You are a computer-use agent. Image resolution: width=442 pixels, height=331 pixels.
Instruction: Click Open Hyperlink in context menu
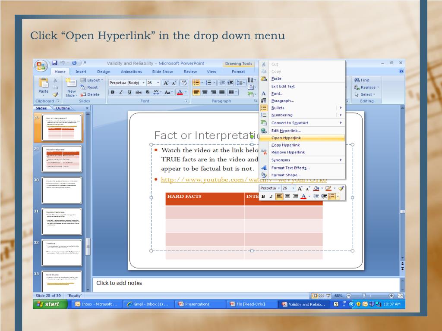click(302, 138)
